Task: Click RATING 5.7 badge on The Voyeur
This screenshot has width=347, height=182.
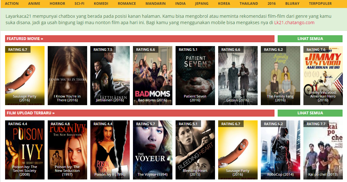Action: (x=146, y=124)
